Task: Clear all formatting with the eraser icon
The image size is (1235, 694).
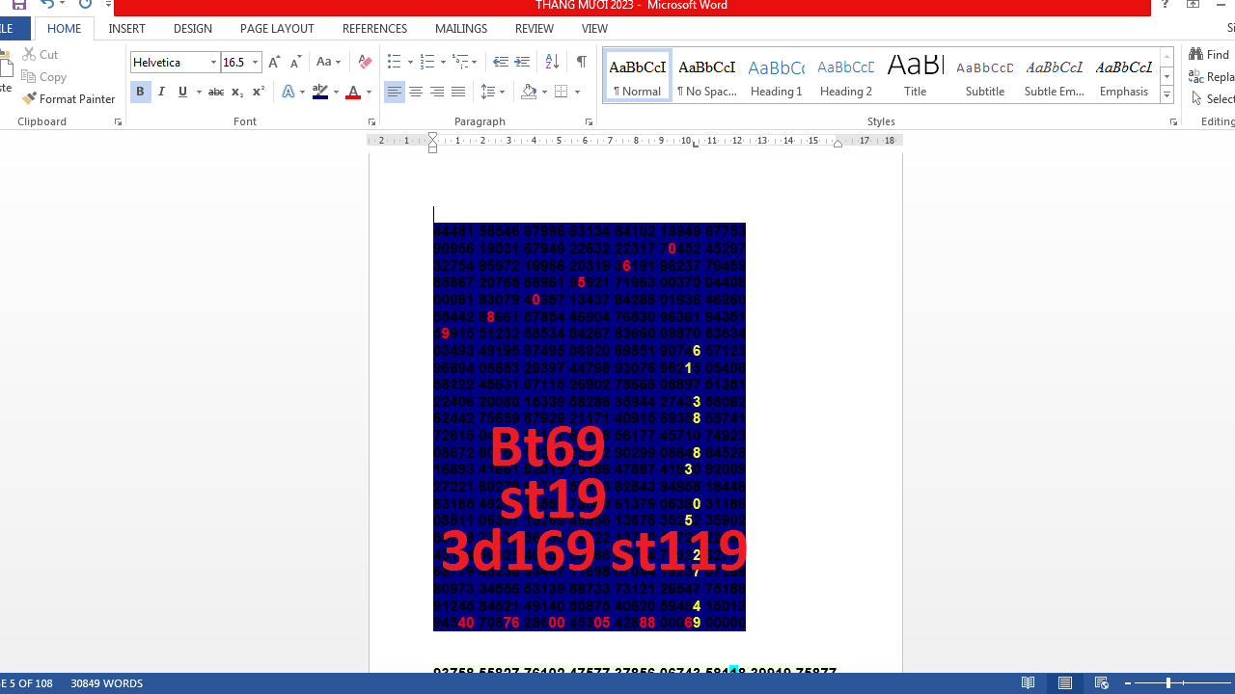Action: (x=365, y=62)
